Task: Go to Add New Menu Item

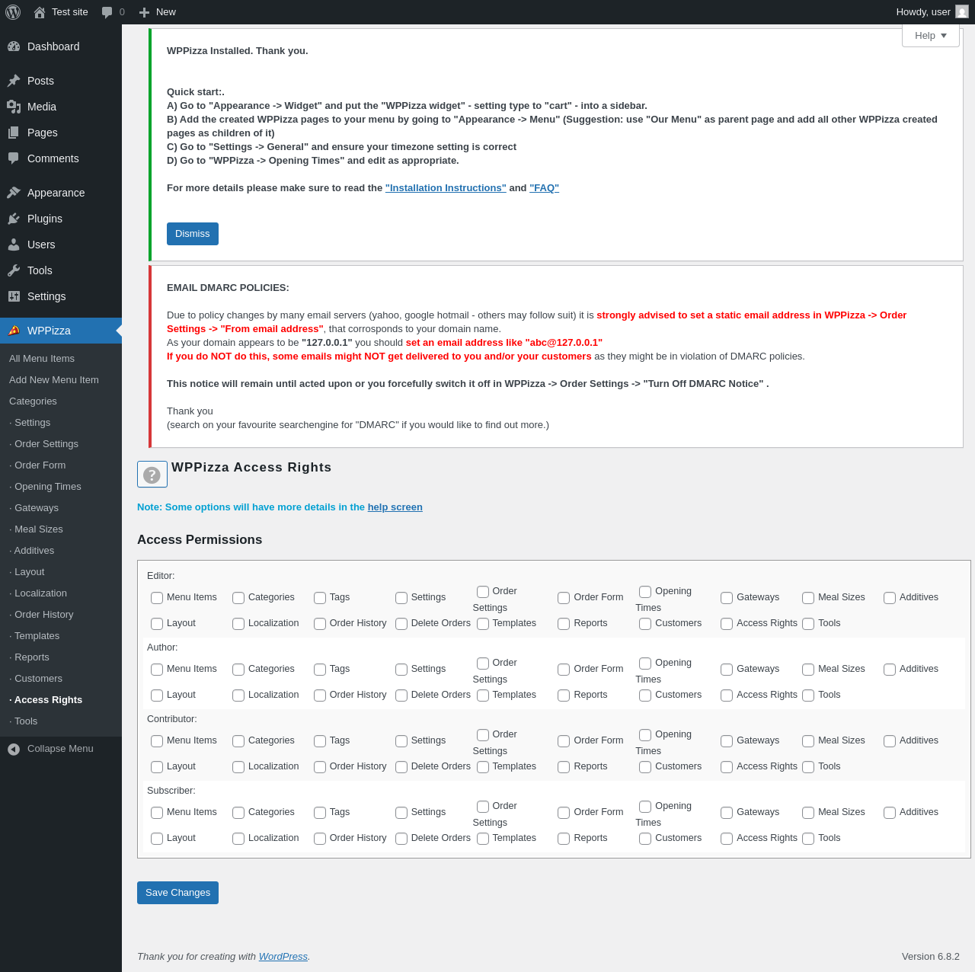Action: click(54, 380)
